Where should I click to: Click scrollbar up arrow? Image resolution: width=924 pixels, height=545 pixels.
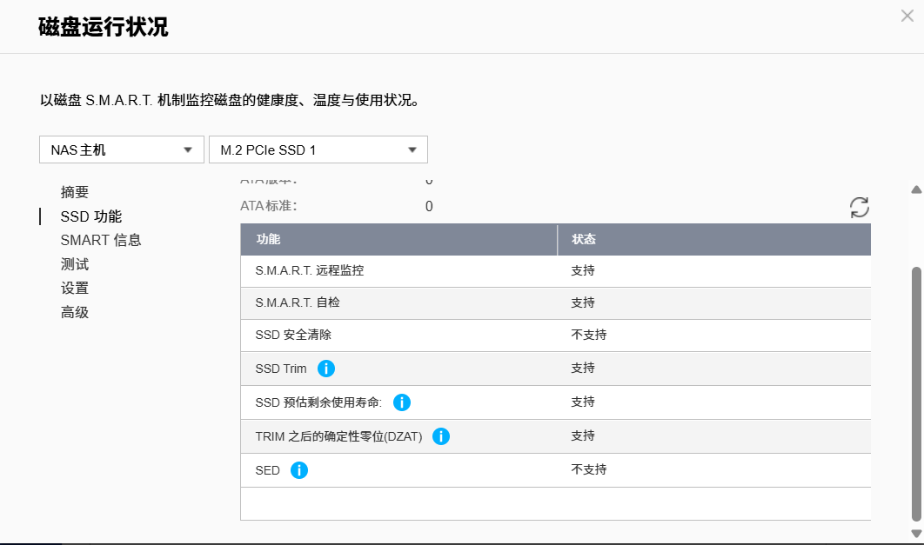[915, 189]
